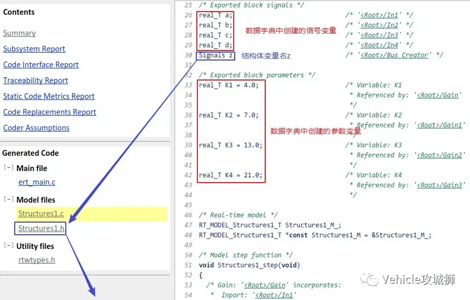The image size is (470, 300).
Task: Open the Coder Assumptions link
Action: (x=36, y=128)
